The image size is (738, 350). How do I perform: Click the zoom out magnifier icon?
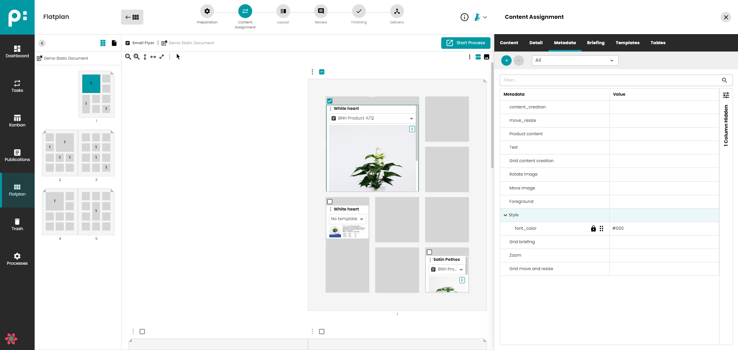coord(128,57)
